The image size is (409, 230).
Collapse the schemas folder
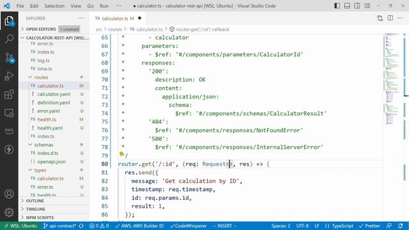pyautogui.click(x=43, y=145)
